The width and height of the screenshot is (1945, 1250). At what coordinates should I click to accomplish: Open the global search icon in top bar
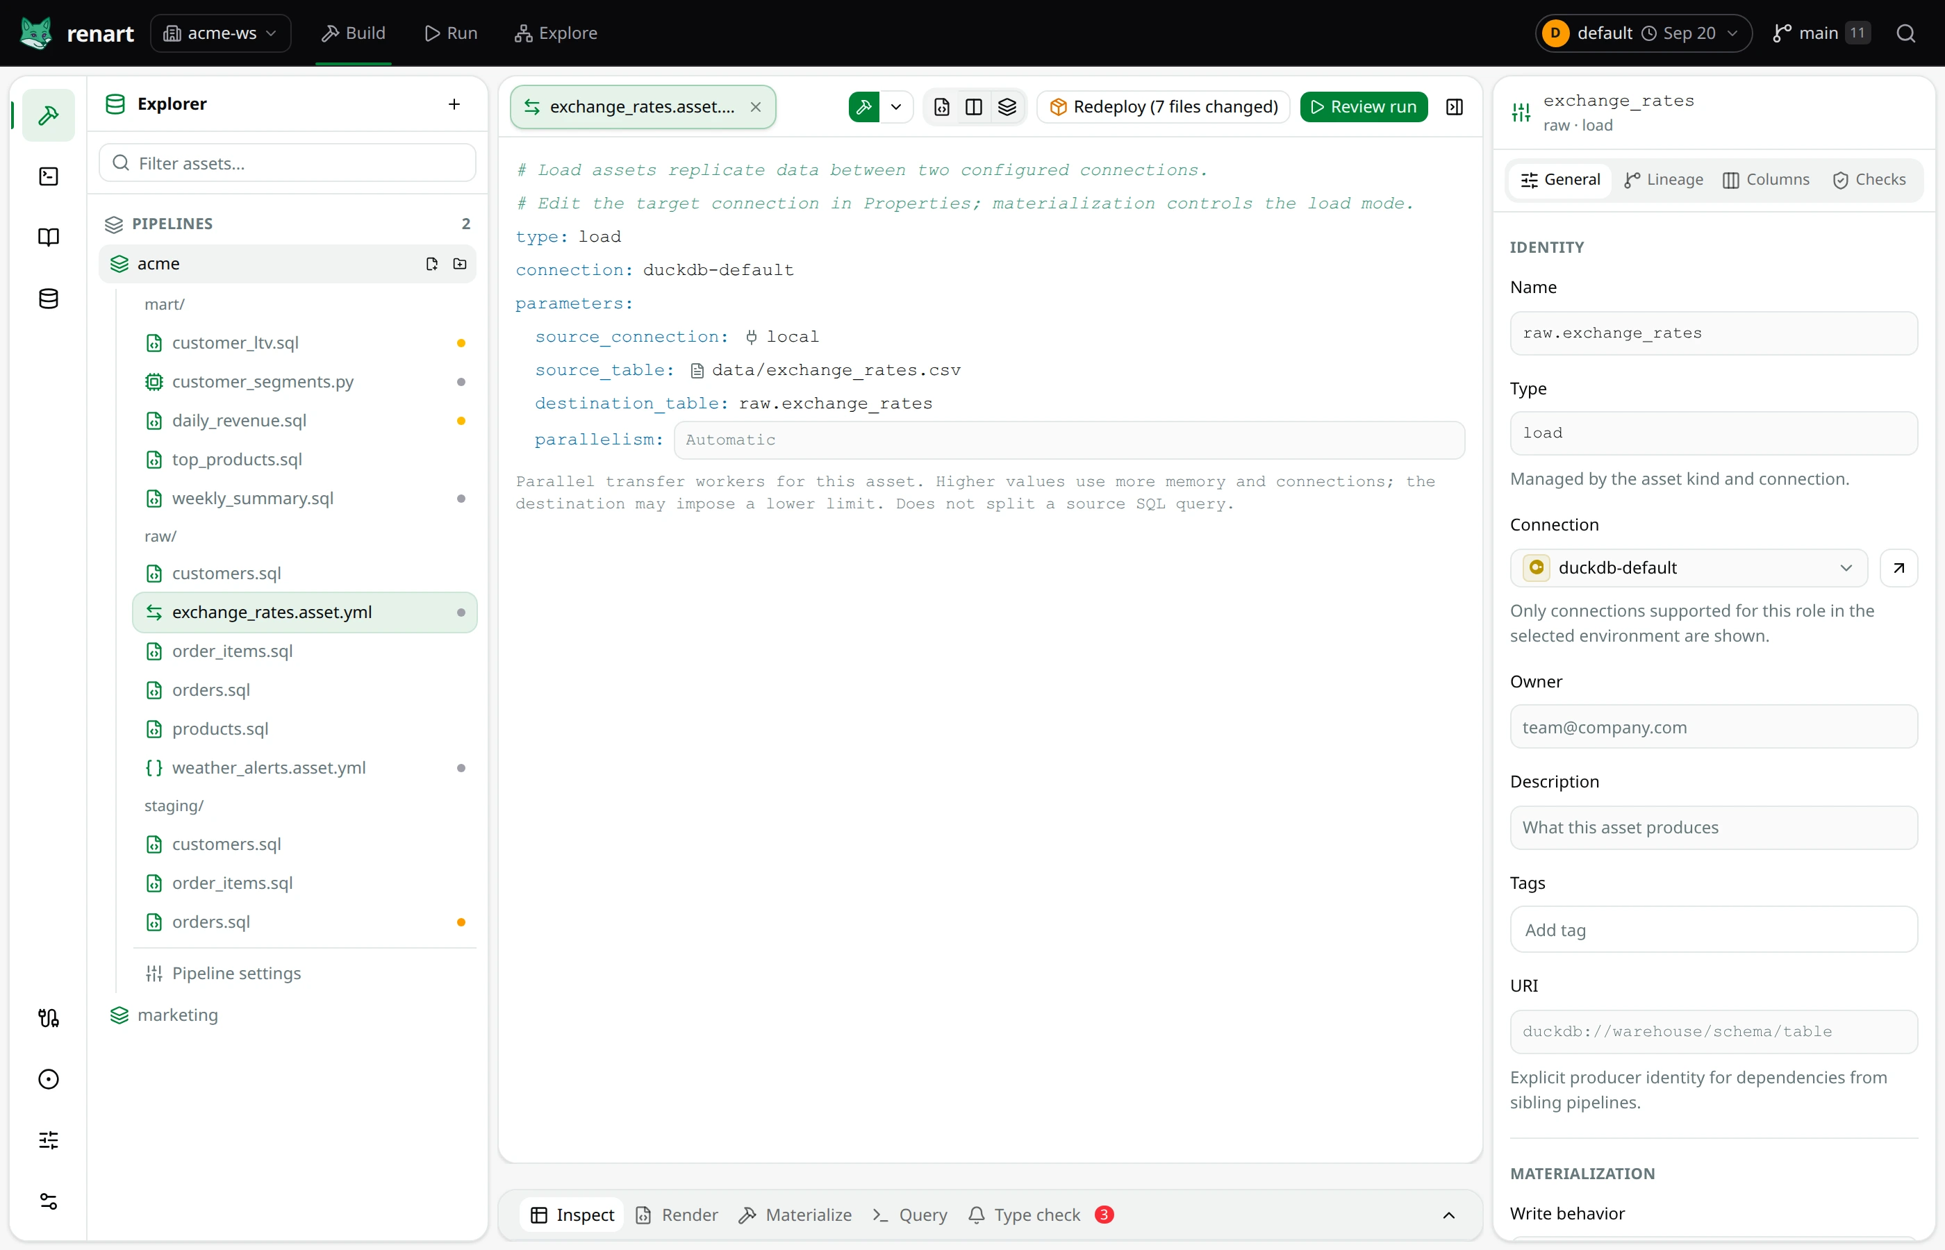[x=1905, y=33]
